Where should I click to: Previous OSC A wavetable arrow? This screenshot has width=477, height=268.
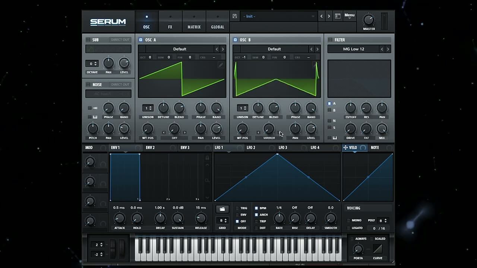coord(217,49)
